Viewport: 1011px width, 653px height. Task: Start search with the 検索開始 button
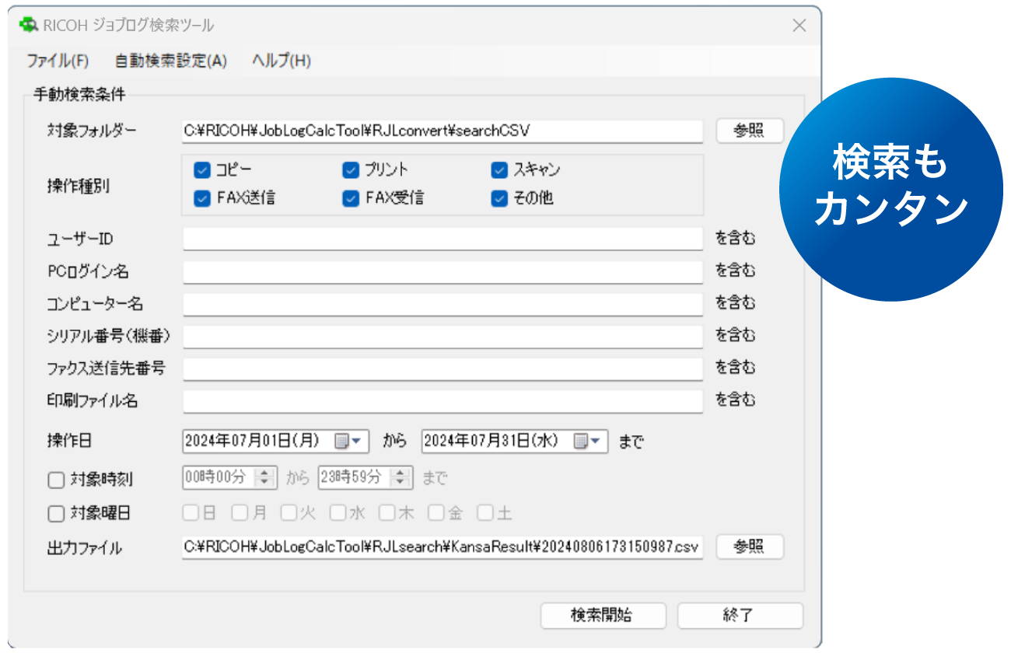pyautogui.click(x=603, y=615)
